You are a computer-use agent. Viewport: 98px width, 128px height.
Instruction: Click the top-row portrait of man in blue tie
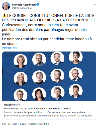pyautogui.click(x=57, y=58)
